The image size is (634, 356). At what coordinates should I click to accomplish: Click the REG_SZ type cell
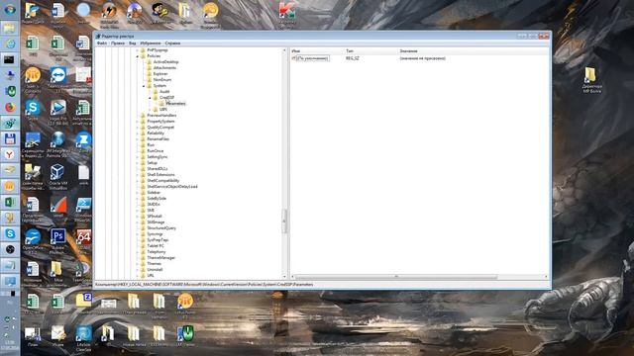tap(353, 58)
